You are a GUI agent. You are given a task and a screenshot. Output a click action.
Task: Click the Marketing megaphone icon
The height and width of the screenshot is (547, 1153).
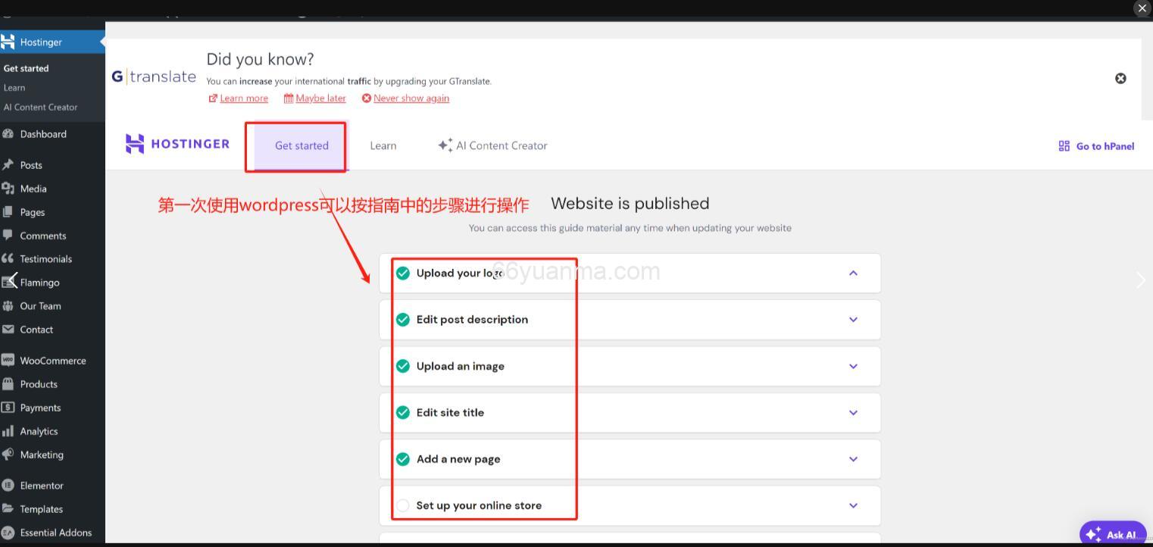[13, 454]
